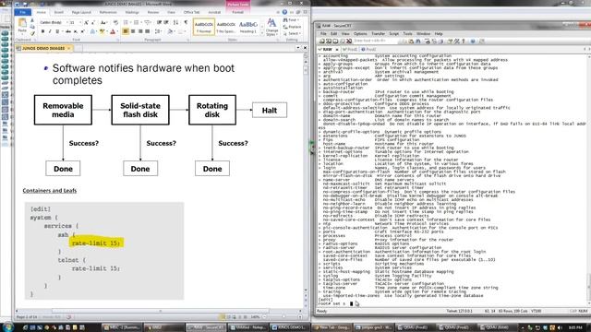
Task: Toggle Underline formatting in Word
Action: pos(57,31)
